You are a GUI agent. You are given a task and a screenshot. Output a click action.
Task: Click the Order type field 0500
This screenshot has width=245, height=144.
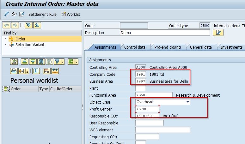(205, 26)
